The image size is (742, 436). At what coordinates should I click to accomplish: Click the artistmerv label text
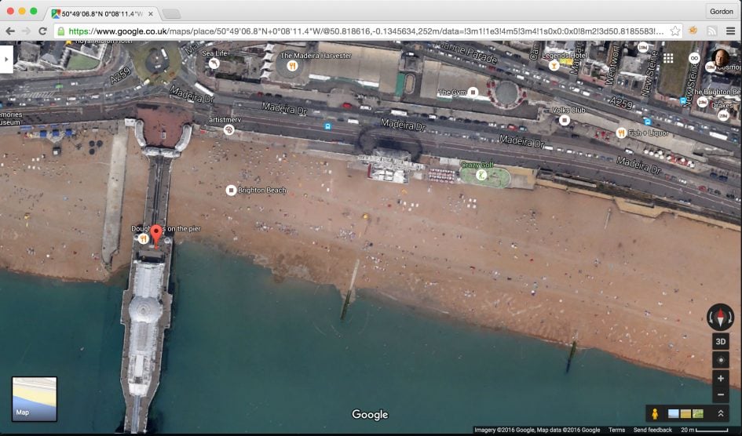click(x=225, y=119)
